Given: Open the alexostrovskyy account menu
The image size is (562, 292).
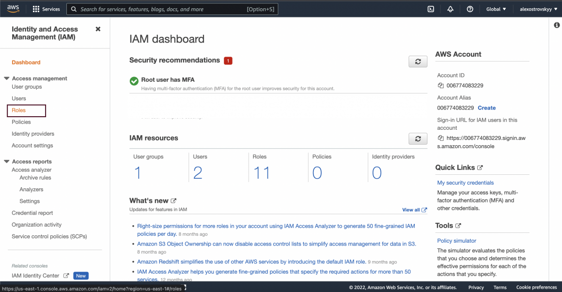Looking at the screenshot, I should pyautogui.click(x=537, y=9).
